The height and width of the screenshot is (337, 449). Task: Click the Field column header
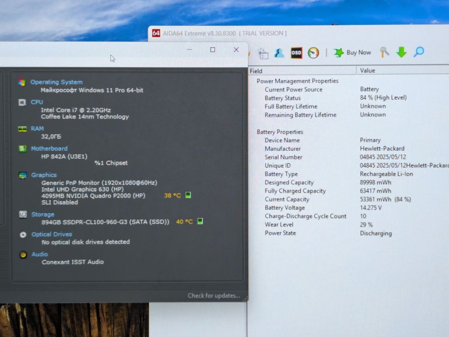click(302, 71)
